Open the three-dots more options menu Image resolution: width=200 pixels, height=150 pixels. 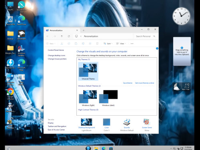132,44
